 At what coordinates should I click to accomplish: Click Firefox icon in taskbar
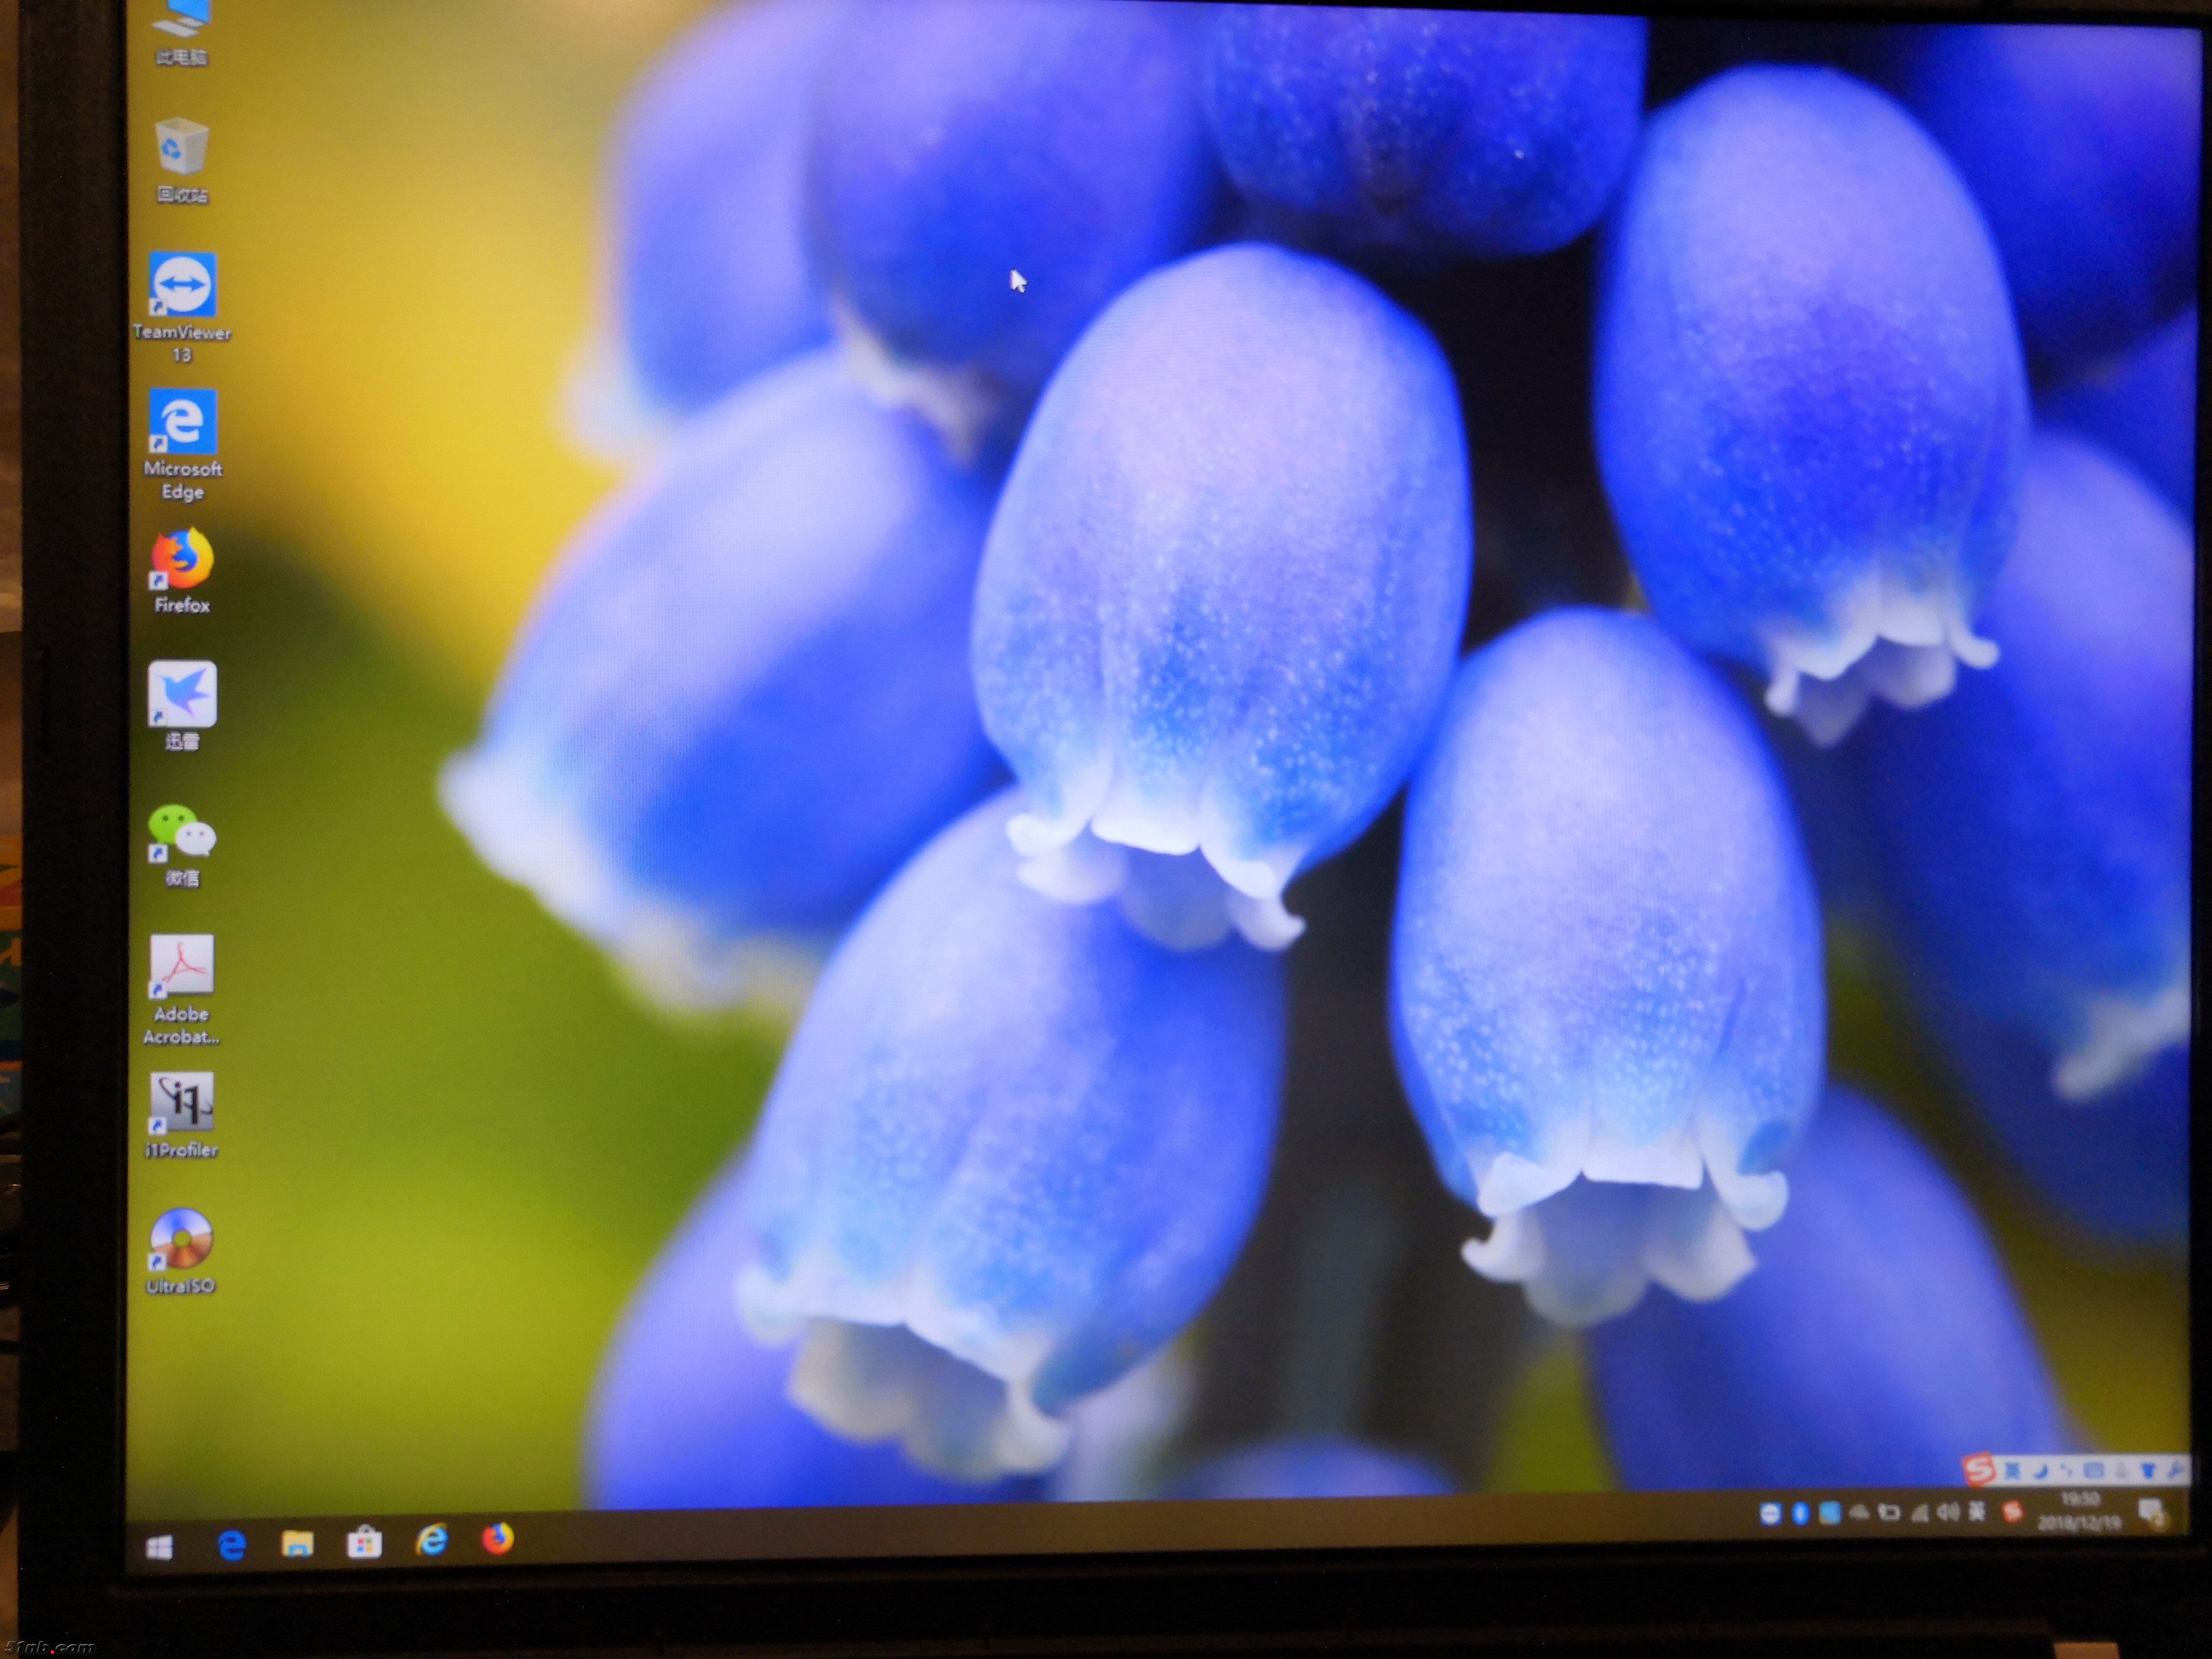pyautogui.click(x=498, y=1539)
